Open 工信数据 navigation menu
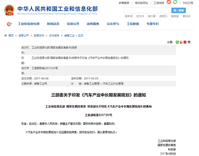The height and width of the screenshot is (156, 199). coord(133,24)
